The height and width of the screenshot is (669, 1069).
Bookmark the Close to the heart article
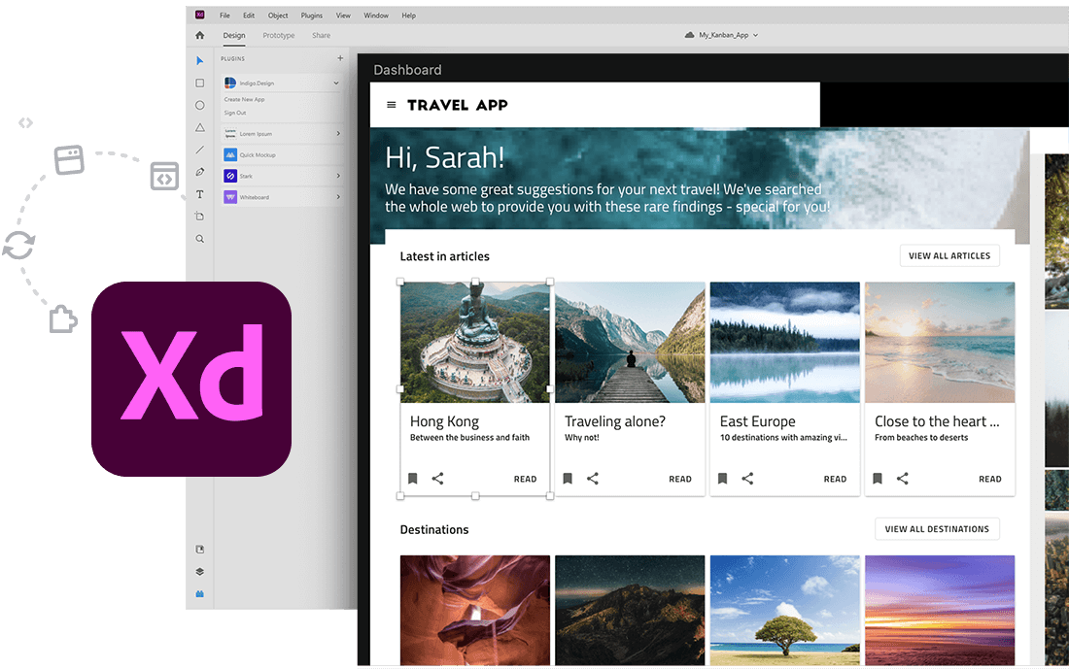coord(878,479)
